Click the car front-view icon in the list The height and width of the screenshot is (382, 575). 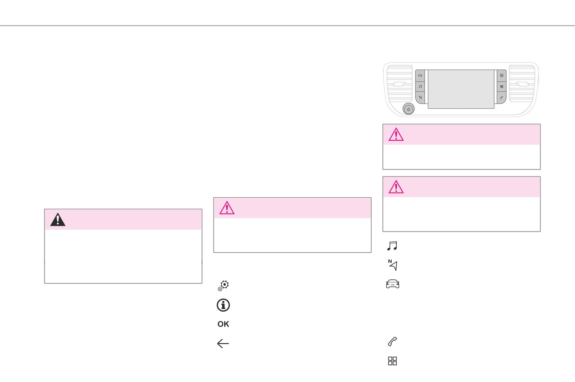pyautogui.click(x=393, y=284)
